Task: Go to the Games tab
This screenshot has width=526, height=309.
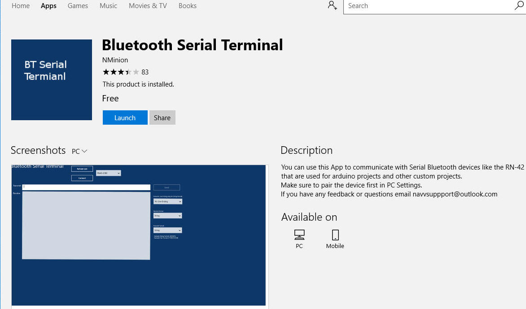Action: [x=78, y=6]
